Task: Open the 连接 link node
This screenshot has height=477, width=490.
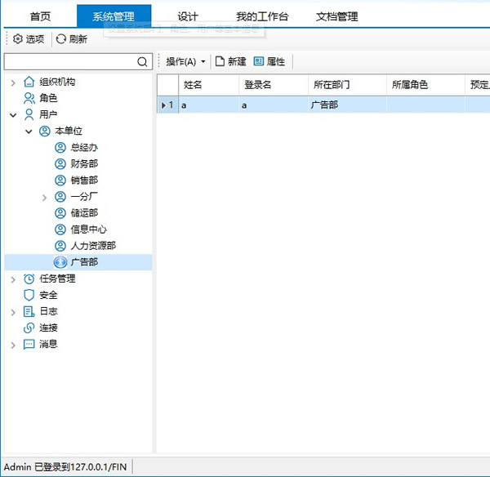Action: pyautogui.click(x=47, y=328)
